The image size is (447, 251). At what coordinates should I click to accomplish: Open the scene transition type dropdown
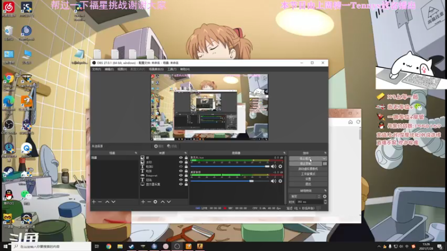[x=305, y=196]
